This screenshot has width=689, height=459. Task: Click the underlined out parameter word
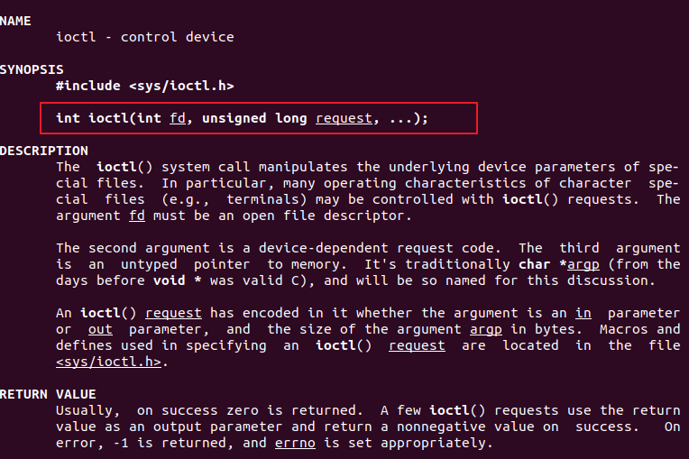click(x=100, y=329)
